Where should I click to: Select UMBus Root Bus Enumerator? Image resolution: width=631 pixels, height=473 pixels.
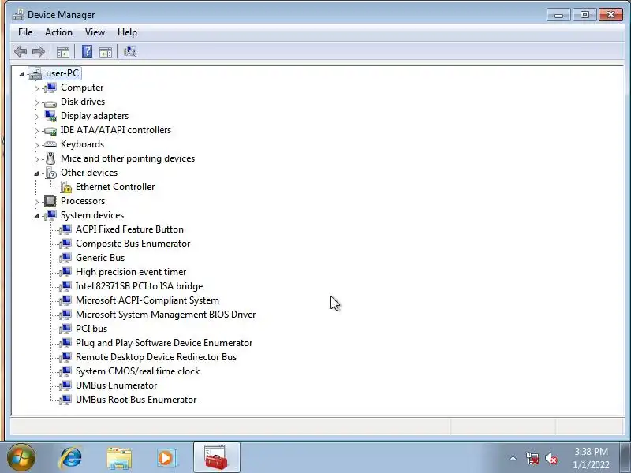pos(136,400)
